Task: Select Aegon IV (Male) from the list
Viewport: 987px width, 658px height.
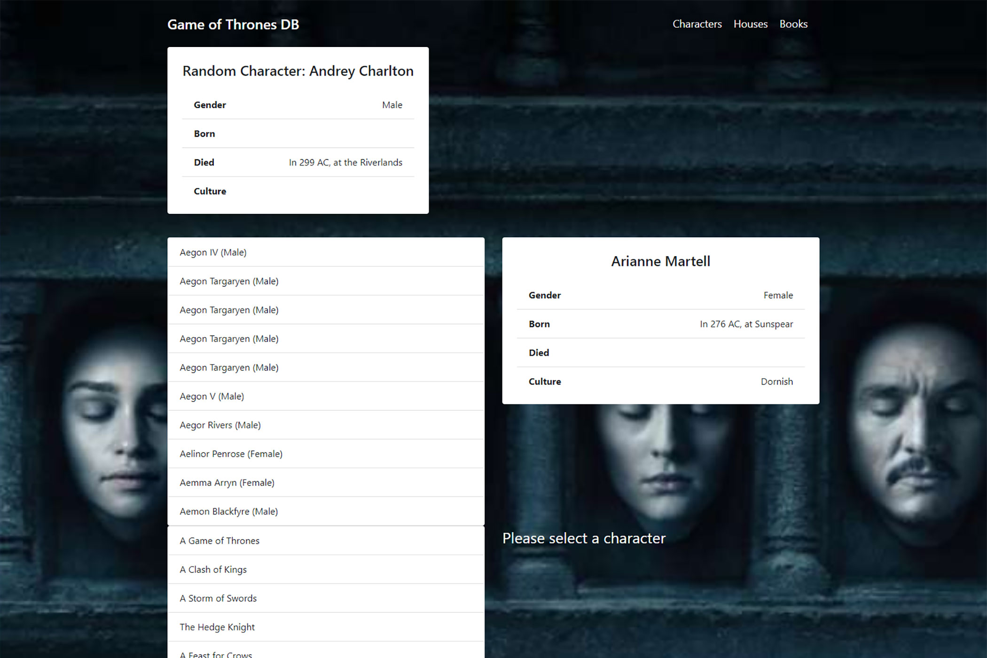Action: click(326, 252)
